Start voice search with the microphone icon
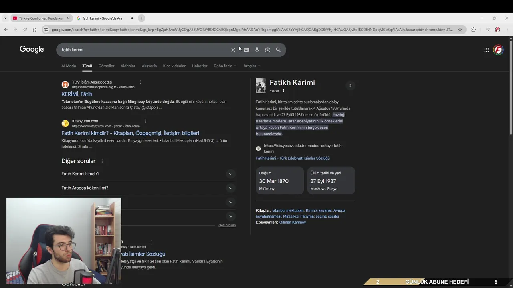 pyautogui.click(x=257, y=50)
